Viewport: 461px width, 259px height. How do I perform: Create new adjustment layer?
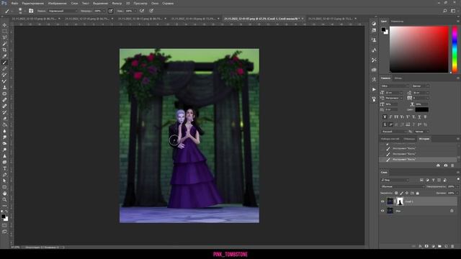click(x=433, y=246)
